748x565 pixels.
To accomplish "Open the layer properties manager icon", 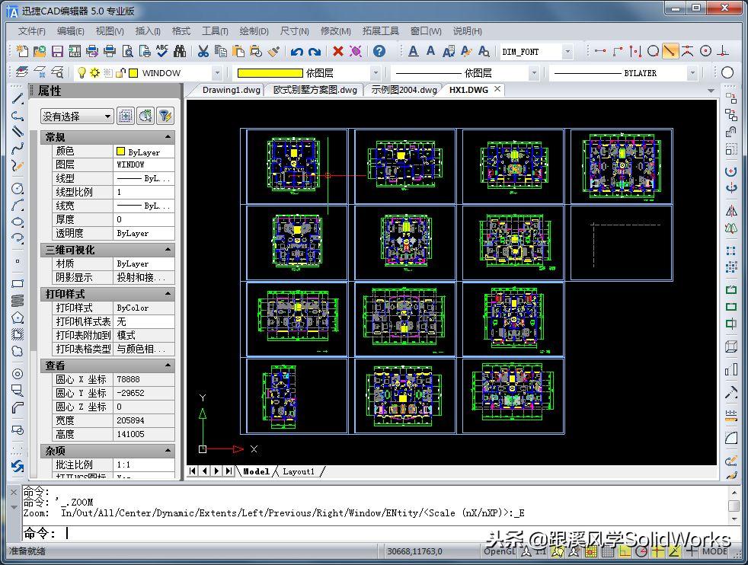I will tap(21, 73).
